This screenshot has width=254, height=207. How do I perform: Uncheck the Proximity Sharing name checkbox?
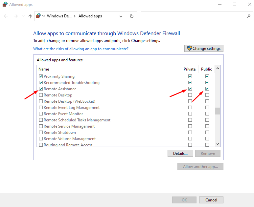[41, 76]
